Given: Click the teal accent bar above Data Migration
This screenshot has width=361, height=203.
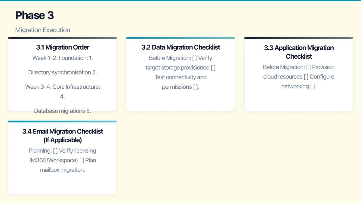Looking at the screenshot, I should 180,38.
